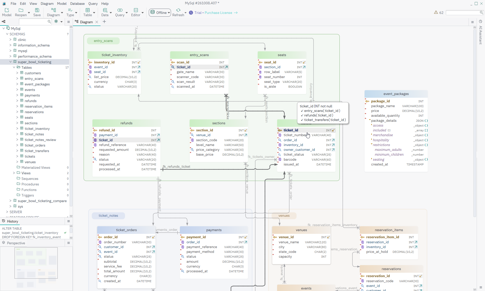Select the reservations table in tree

click(34, 112)
